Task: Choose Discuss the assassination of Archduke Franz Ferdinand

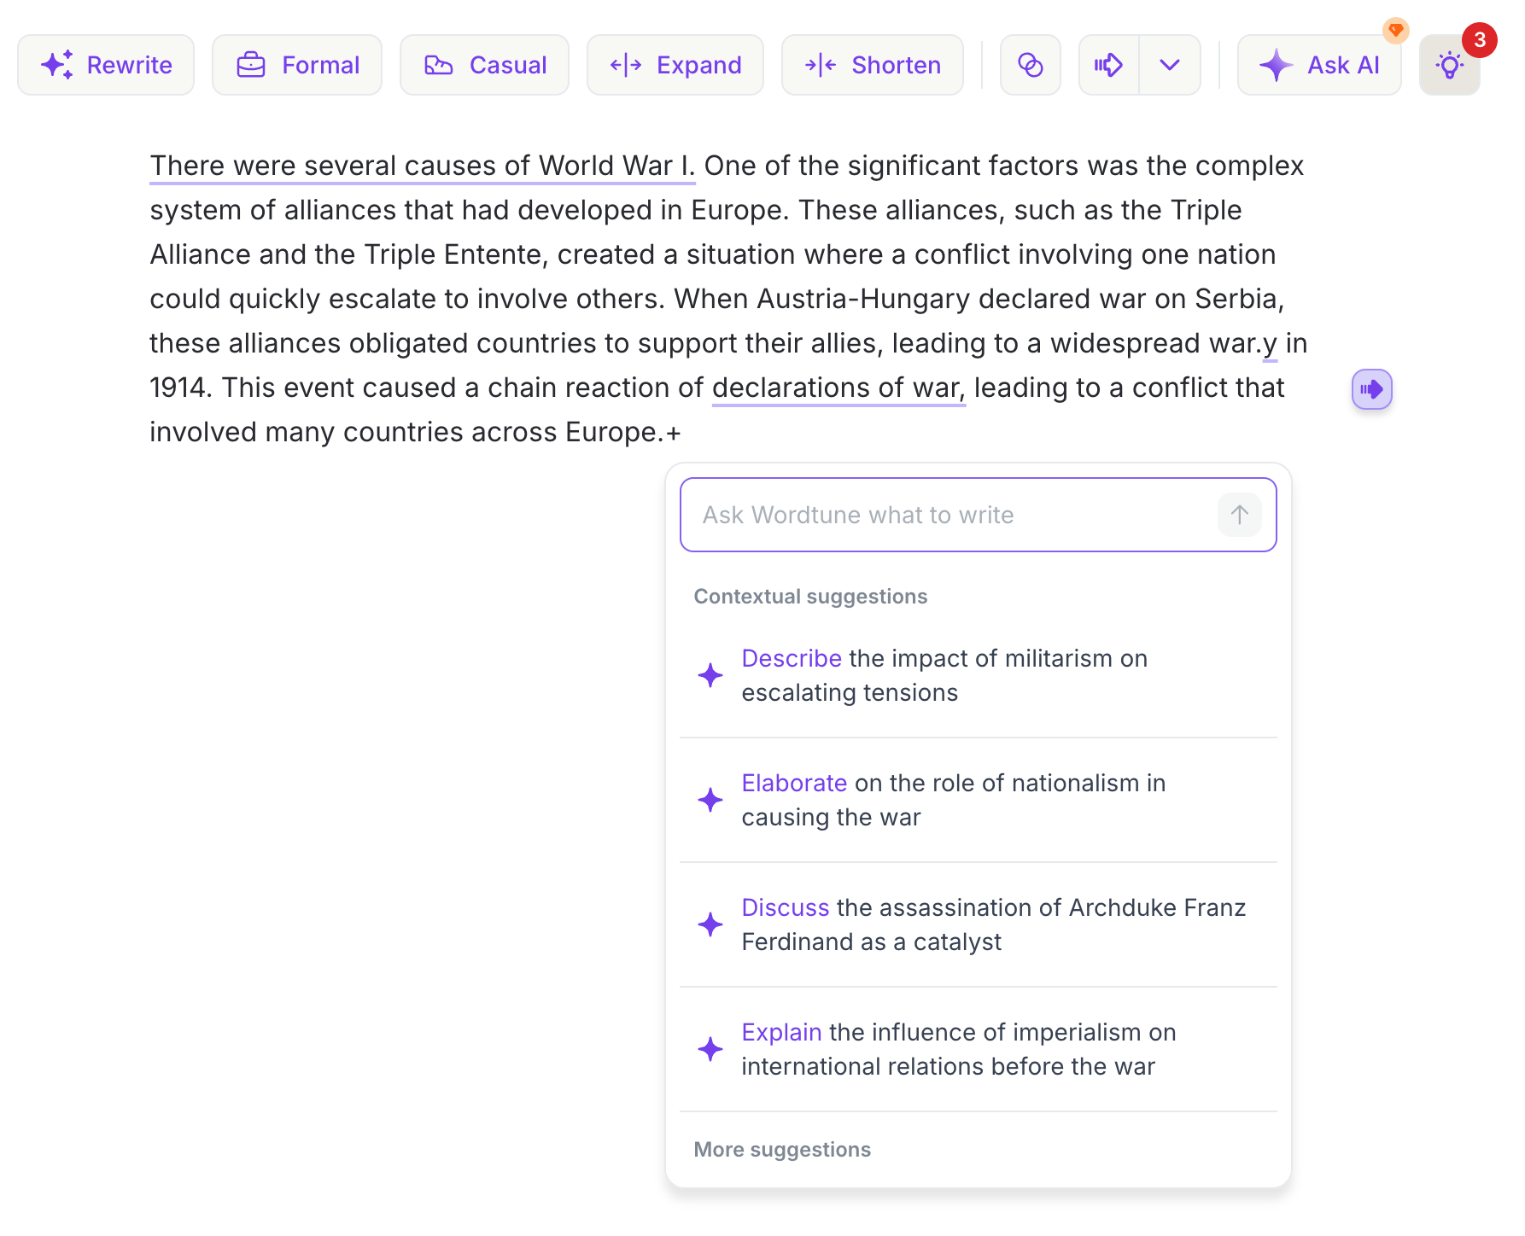Action: [979, 924]
